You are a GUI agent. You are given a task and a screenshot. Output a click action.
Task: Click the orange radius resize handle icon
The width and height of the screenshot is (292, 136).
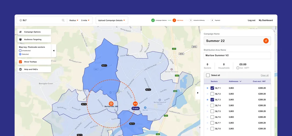coord(135,104)
